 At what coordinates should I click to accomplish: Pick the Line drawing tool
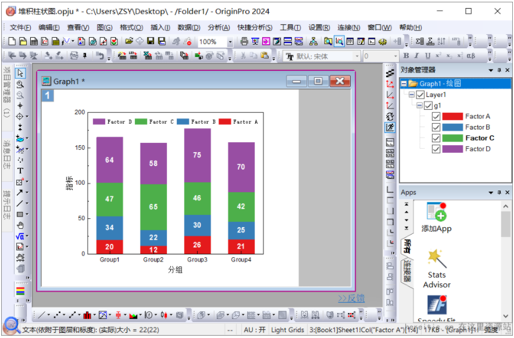20,203
